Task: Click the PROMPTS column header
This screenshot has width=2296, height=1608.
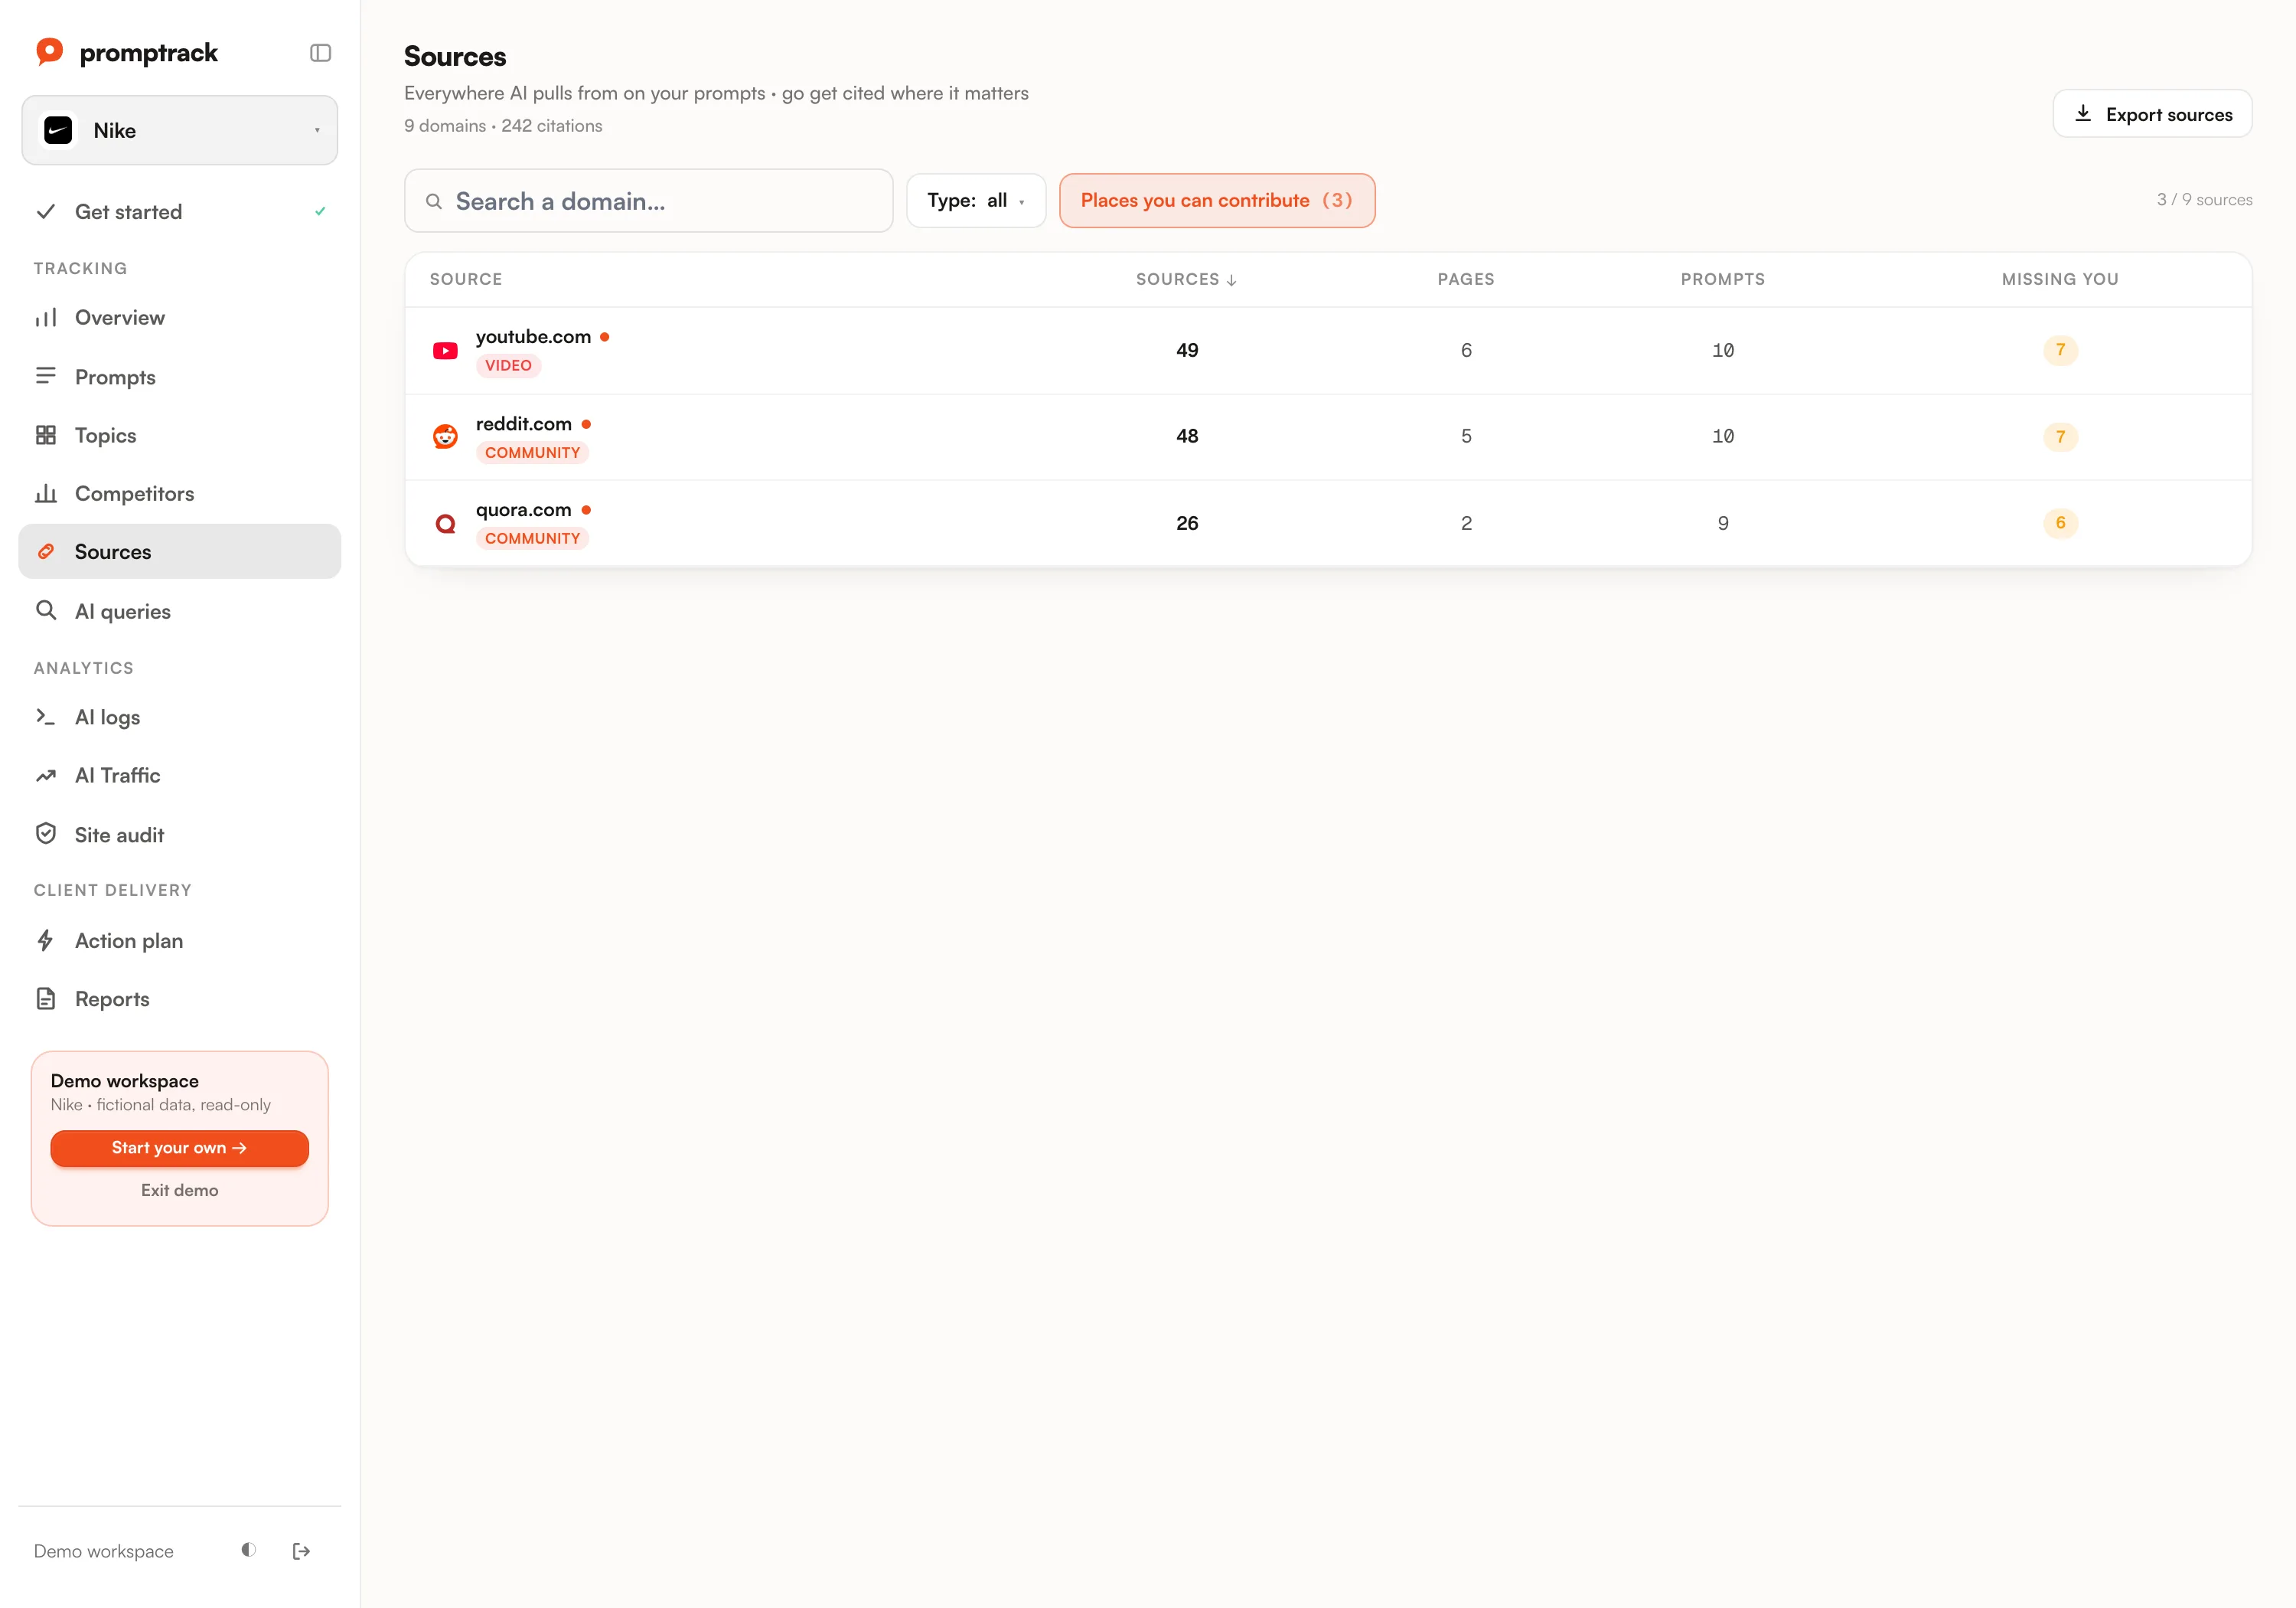Action: (x=1722, y=279)
